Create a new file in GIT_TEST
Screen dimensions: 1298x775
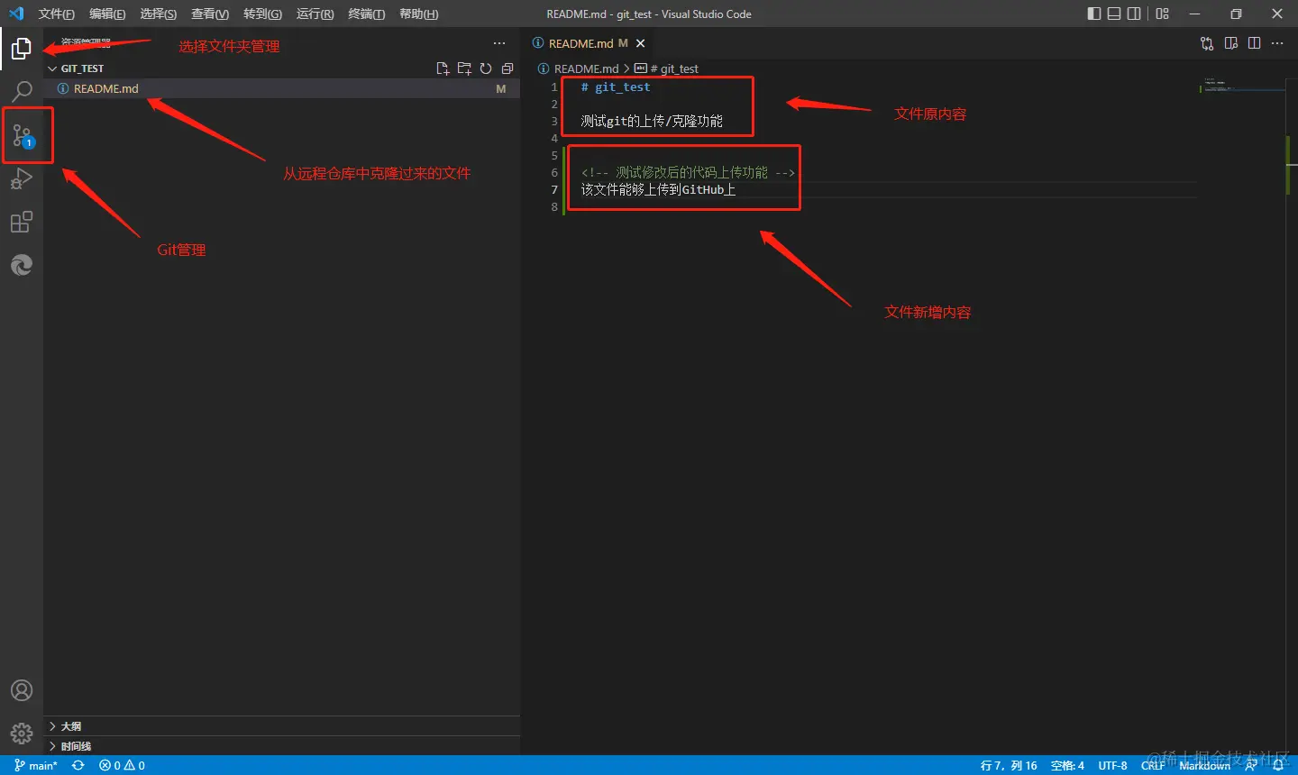[x=443, y=68]
